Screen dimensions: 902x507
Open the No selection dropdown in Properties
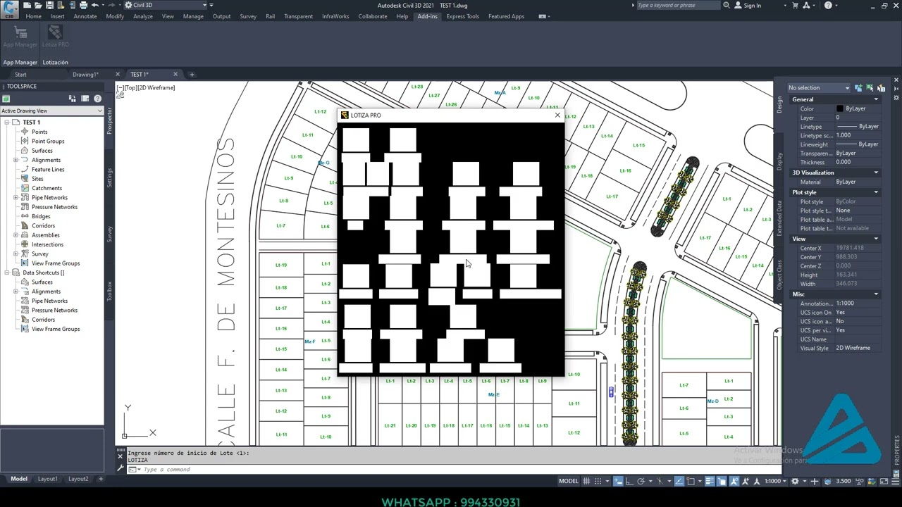pyautogui.click(x=818, y=88)
